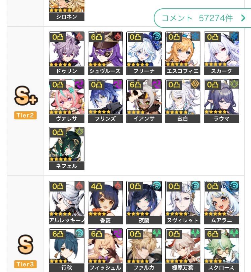Click the Hydro element icon on フリーナ

coord(157,36)
